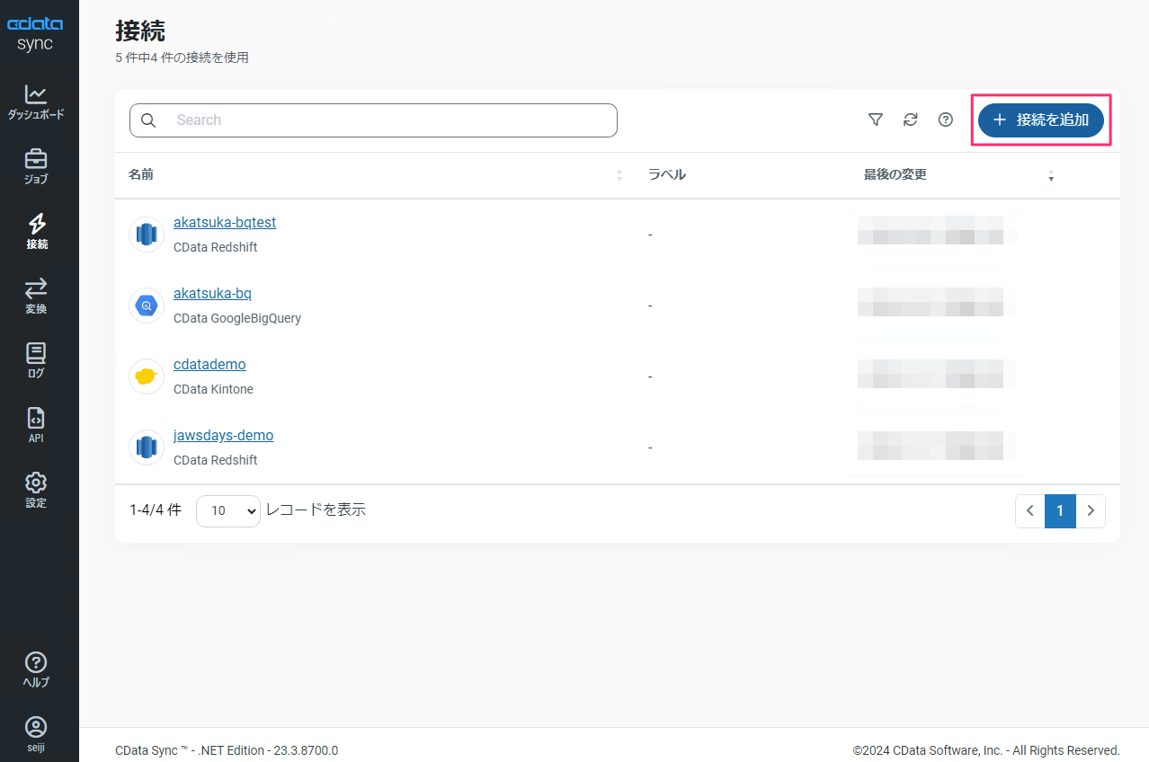Click the CData GoogleBigQuery text
1149x762 pixels.
pyautogui.click(x=237, y=318)
